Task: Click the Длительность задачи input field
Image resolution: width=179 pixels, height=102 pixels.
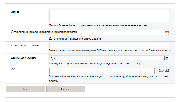Action: (109, 45)
